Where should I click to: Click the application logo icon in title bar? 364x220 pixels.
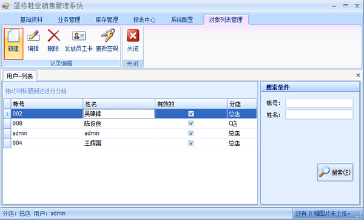pyautogui.click(x=5, y=6)
